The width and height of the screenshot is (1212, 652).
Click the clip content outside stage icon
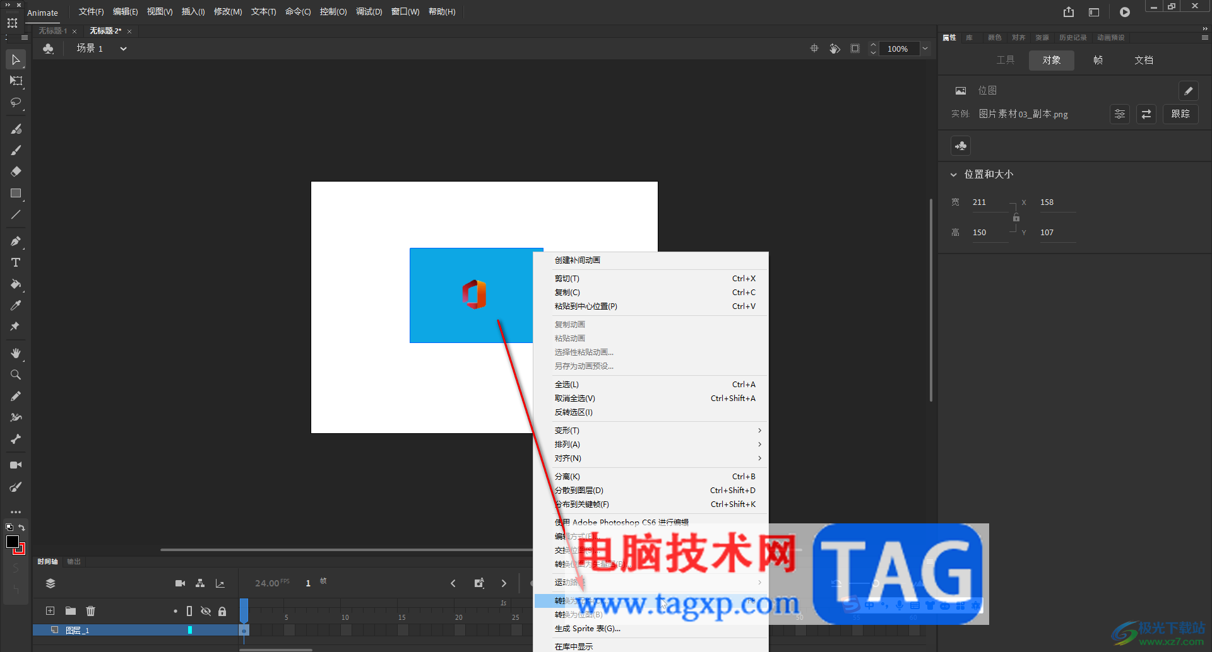[855, 49]
